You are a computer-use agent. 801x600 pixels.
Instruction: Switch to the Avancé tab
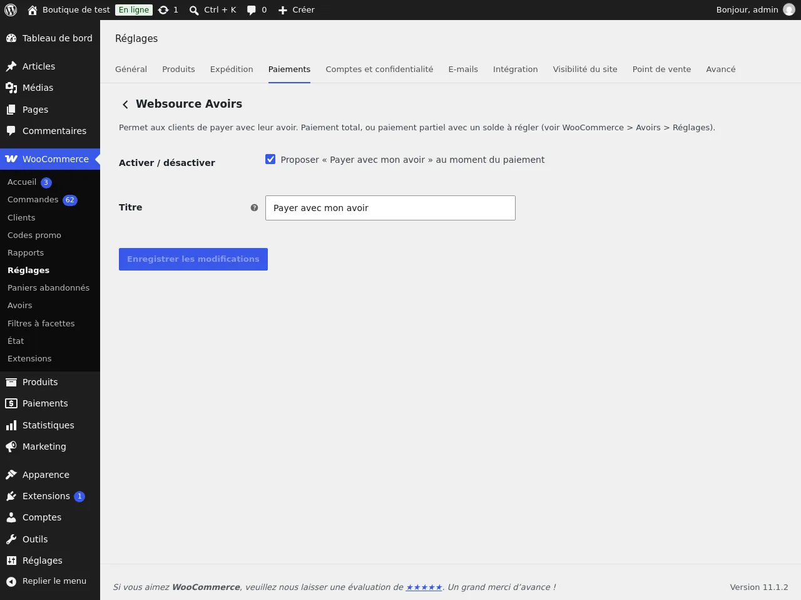tap(721, 70)
